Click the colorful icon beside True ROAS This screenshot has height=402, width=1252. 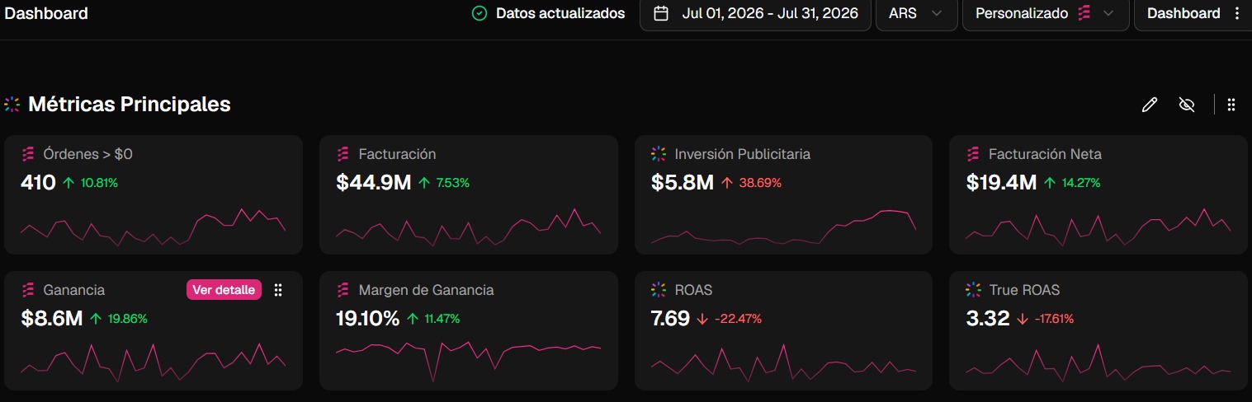[x=974, y=290]
